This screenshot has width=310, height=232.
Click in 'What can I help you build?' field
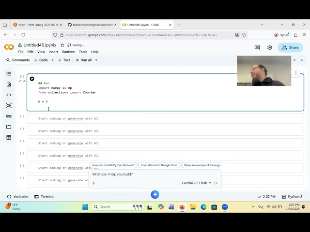[x=155, y=174]
